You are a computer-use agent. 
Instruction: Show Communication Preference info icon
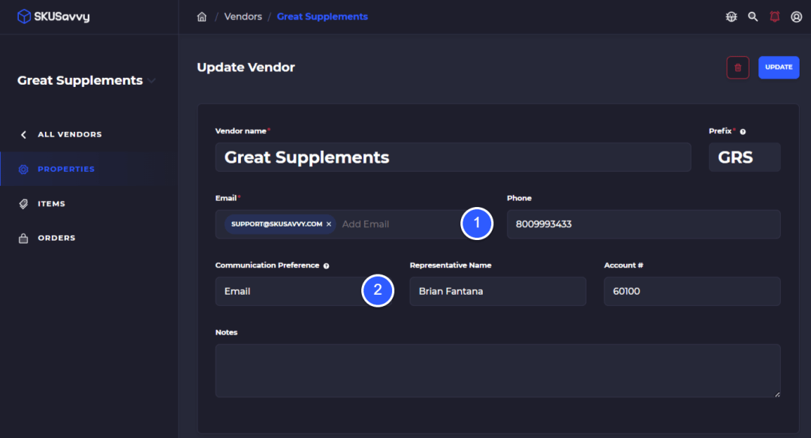pos(327,266)
